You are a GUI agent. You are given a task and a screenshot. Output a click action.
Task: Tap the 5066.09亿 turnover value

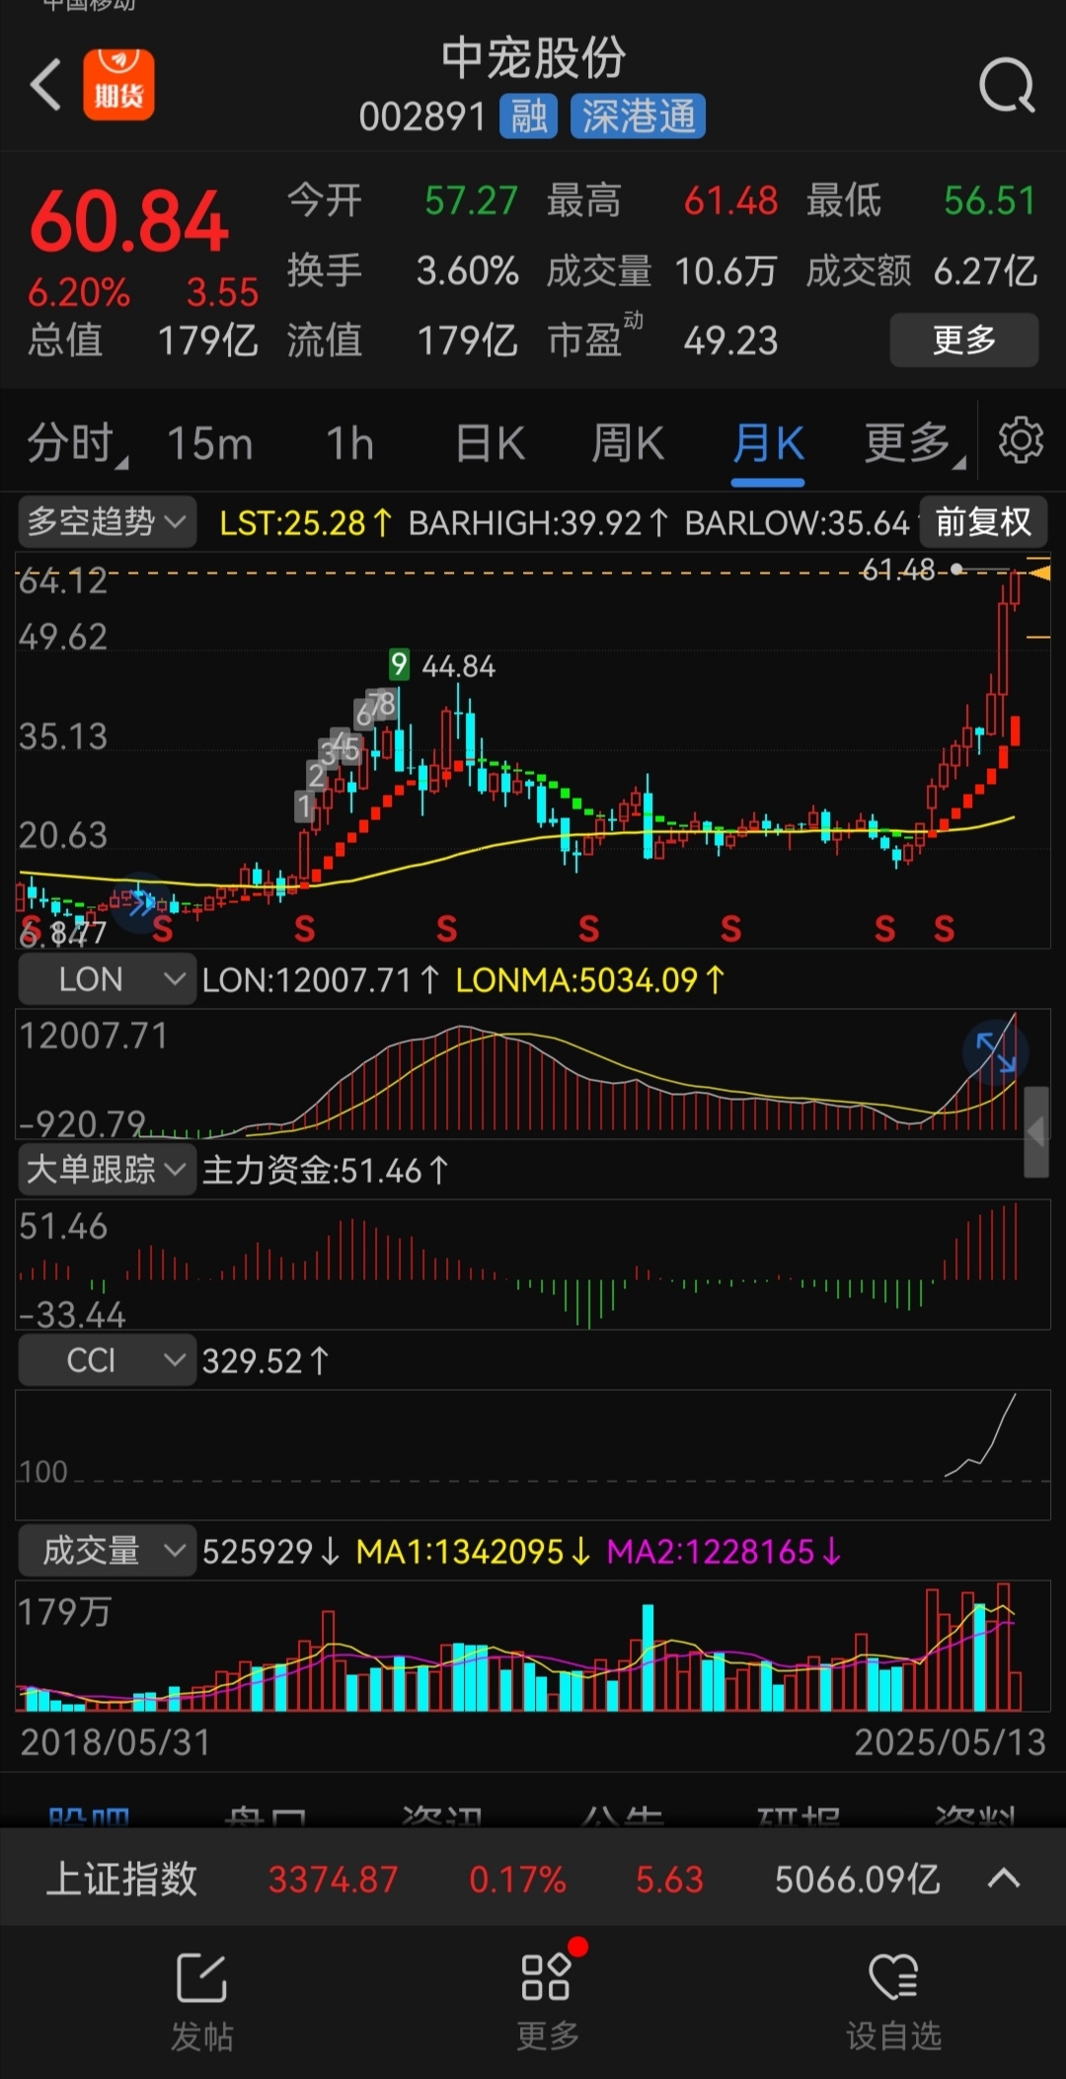(857, 1880)
